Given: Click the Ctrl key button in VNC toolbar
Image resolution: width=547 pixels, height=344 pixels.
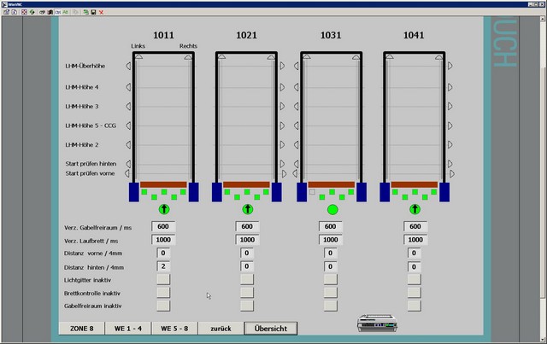Looking at the screenshot, I should 57,13.
